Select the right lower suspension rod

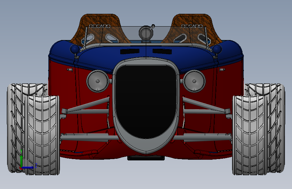[203, 138]
